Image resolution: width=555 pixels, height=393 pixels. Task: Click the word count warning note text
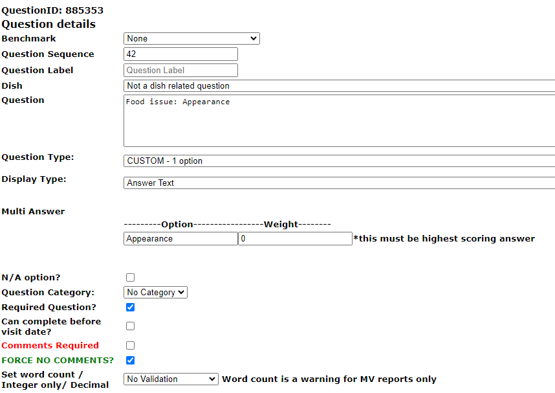(329, 379)
